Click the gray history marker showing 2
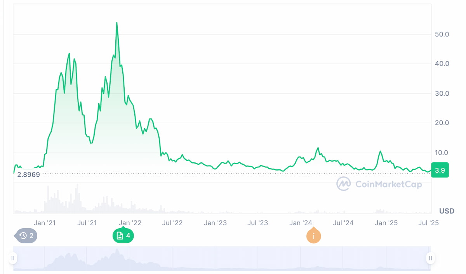466x274 pixels. coord(27,236)
